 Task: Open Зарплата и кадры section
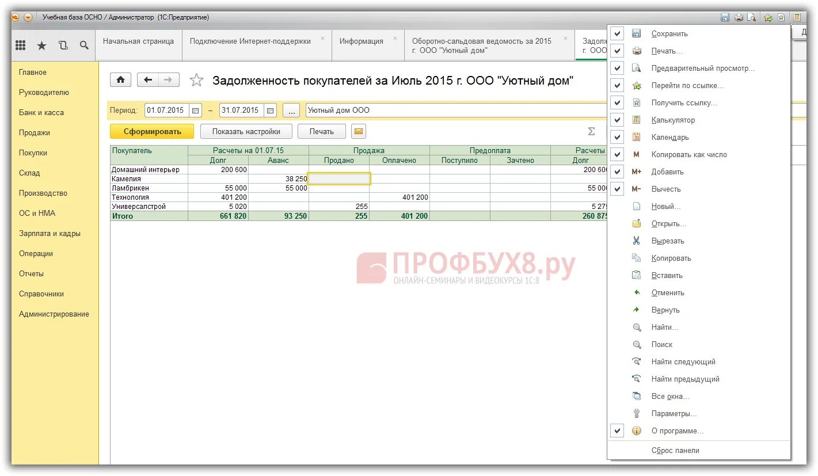pos(50,234)
